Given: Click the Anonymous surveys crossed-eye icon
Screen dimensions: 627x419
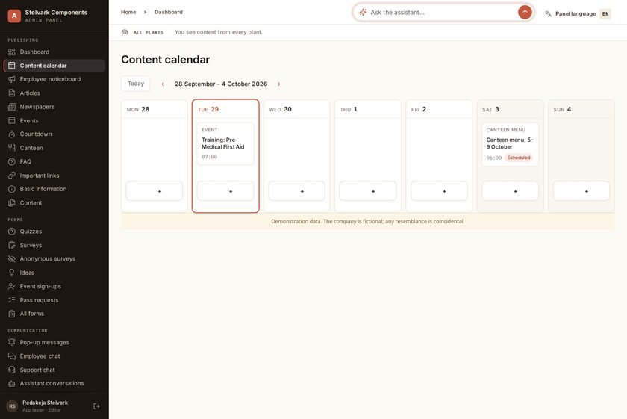Looking at the screenshot, I should coord(12,259).
